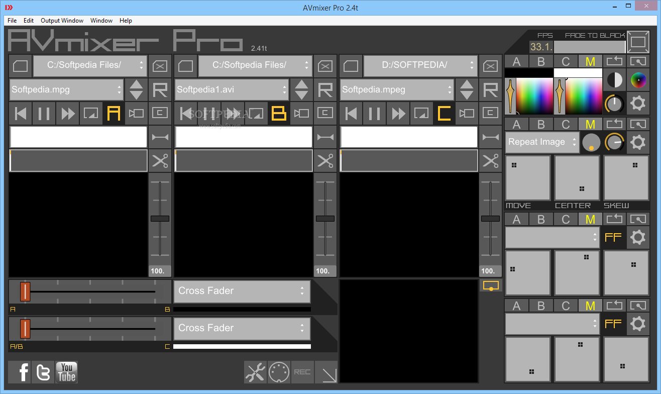Viewport: 661px width, 394px height.
Task: Click the yellow output monitor icon
Action: (491, 285)
